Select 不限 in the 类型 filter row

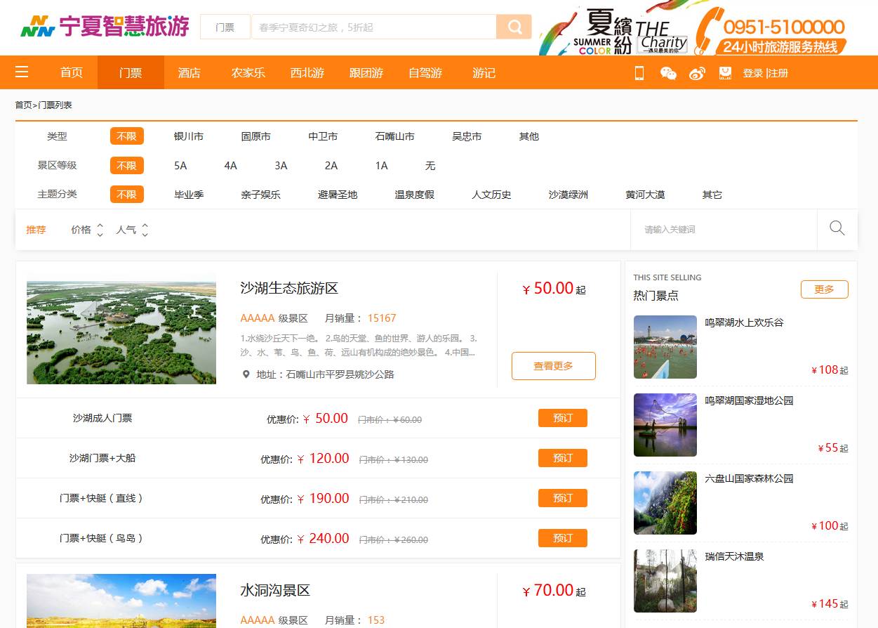click(127, 136)
